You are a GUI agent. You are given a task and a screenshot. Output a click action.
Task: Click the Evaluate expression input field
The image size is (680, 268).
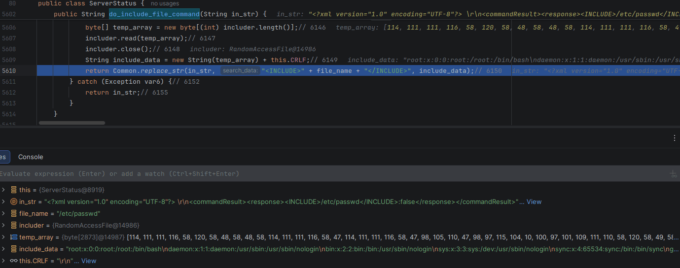click(333, 174)
